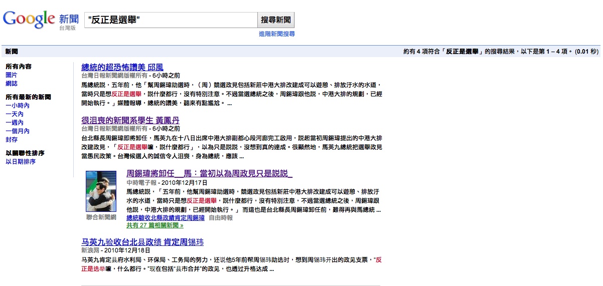Open headline 周錫瑋將卸任 馬：當初以為周政見只是說說
Viewport: 603px width, 286px height.
(x=210, y=174)
